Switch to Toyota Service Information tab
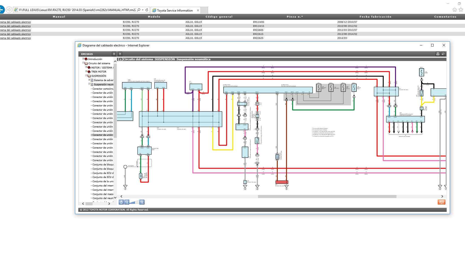Viewport: 465px width, 259px height. (x=175, y=10)
